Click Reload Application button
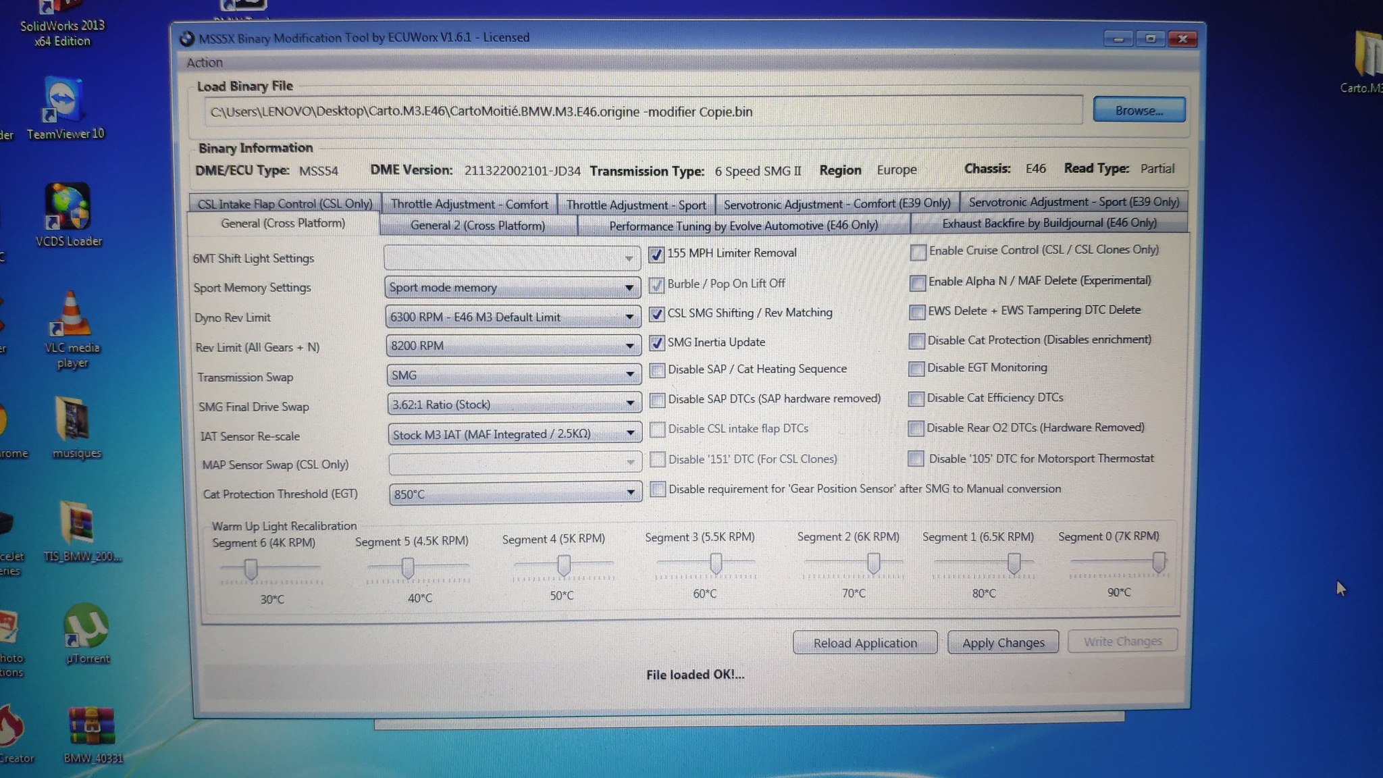 (865, 643)
